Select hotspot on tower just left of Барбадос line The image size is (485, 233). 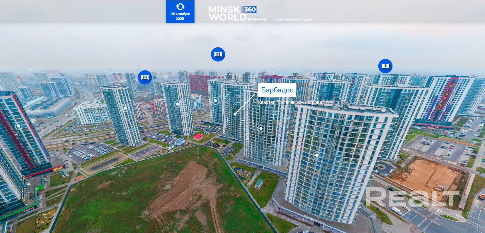coord(216,101)
